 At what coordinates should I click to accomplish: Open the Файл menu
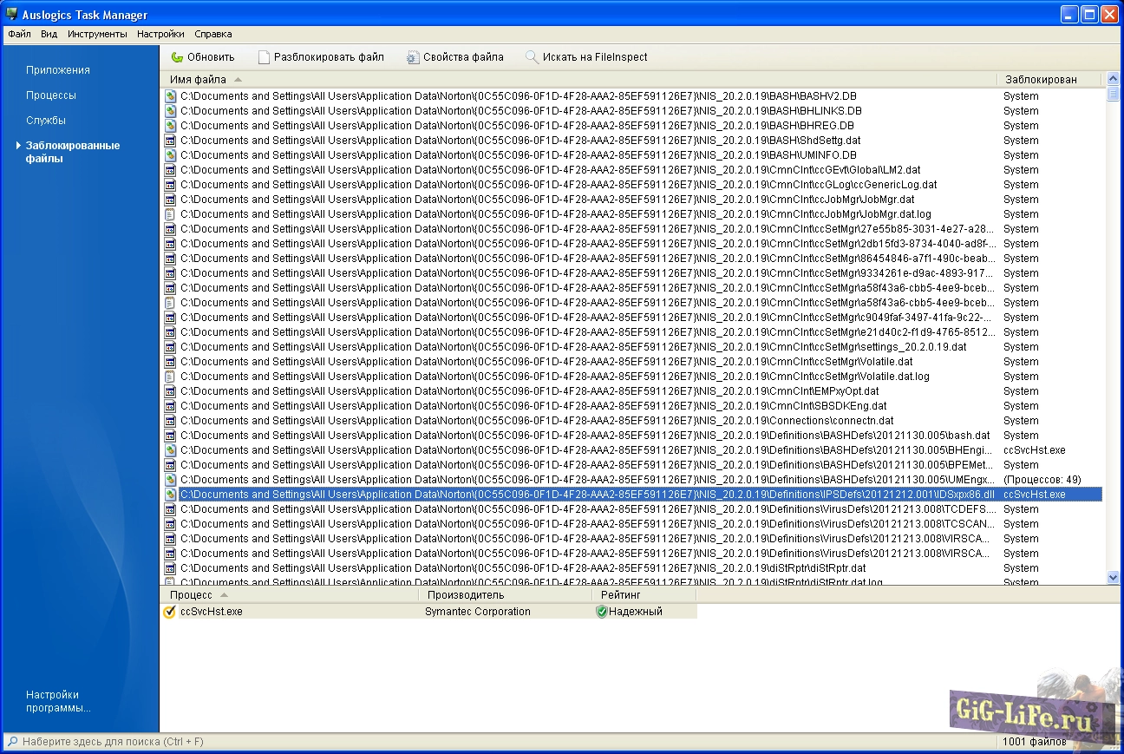pyautogui.click(x=19, y=35)
